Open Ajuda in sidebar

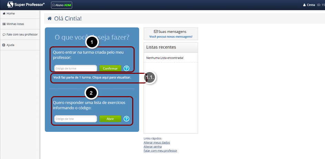click(10, 45)
